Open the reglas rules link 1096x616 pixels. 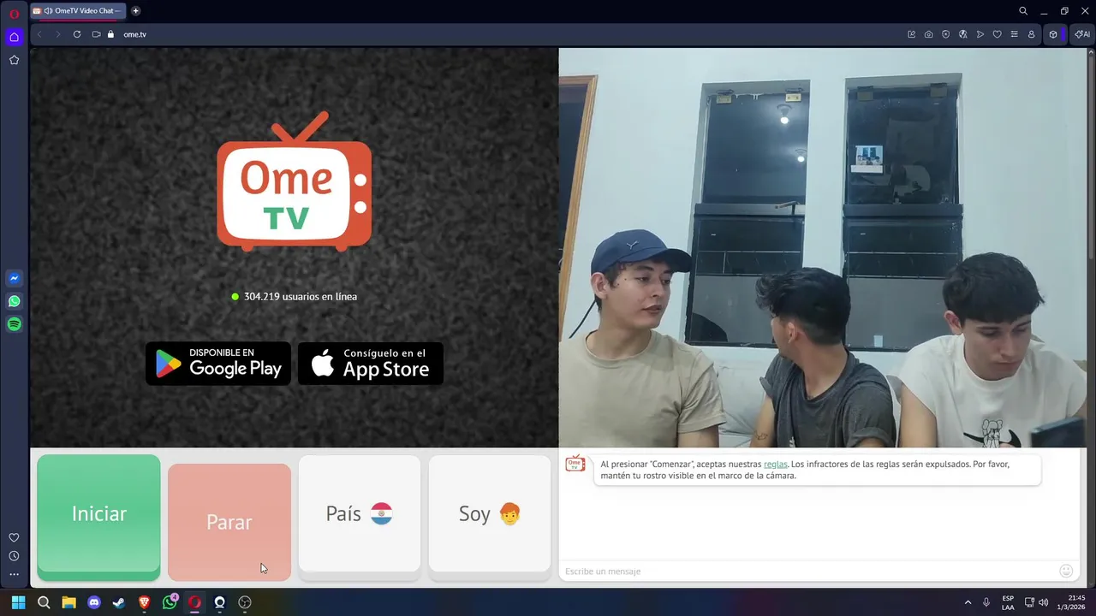tap(775, 464)
